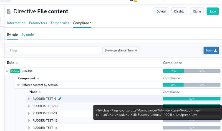The image size is (222, 131).
Task: Sort by the Component column header
Action: 29,78
